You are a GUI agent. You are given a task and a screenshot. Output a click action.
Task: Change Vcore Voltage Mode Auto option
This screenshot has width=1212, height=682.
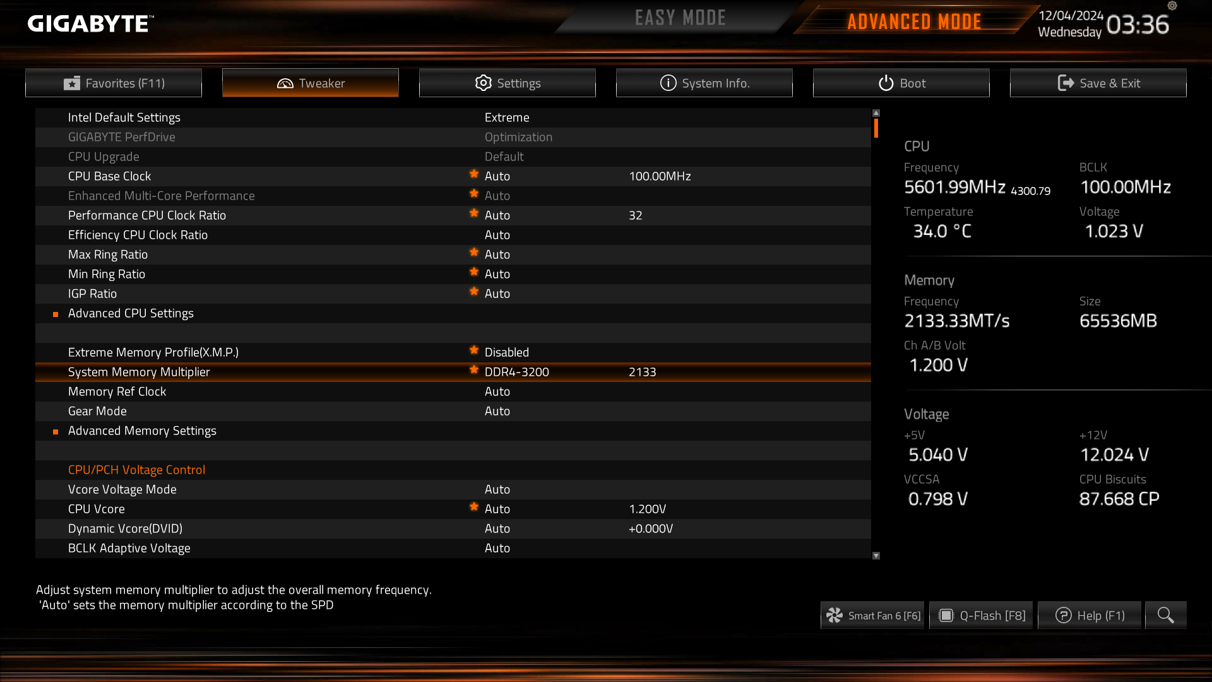pos(497,489)
